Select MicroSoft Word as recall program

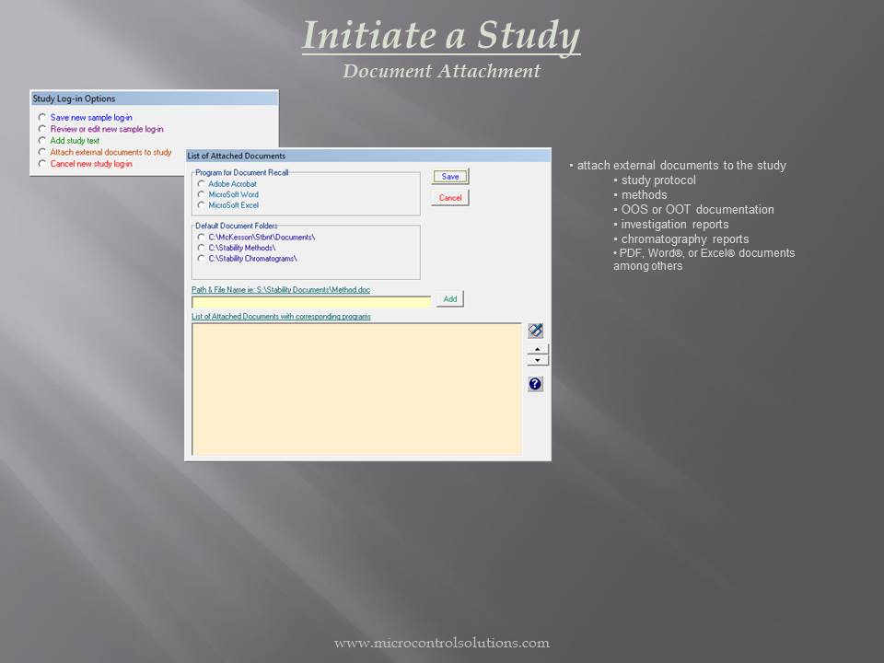point(199,194)
